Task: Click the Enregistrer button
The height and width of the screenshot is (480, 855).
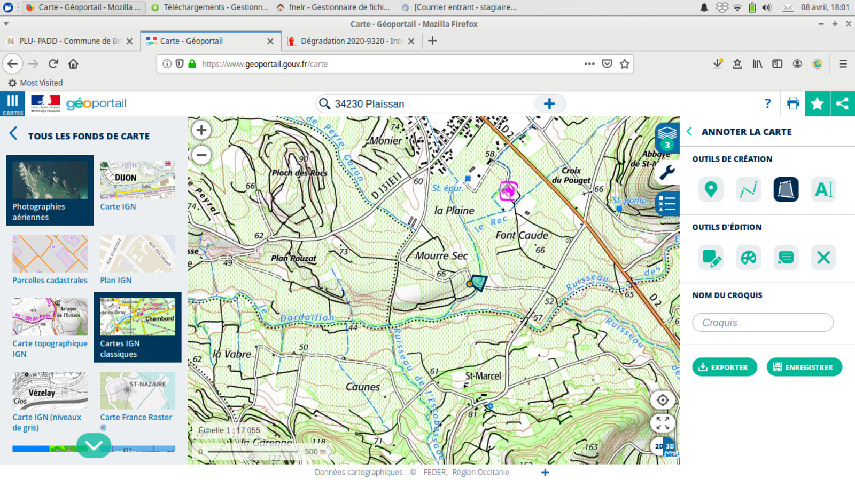Action: (x=804, y=367)
